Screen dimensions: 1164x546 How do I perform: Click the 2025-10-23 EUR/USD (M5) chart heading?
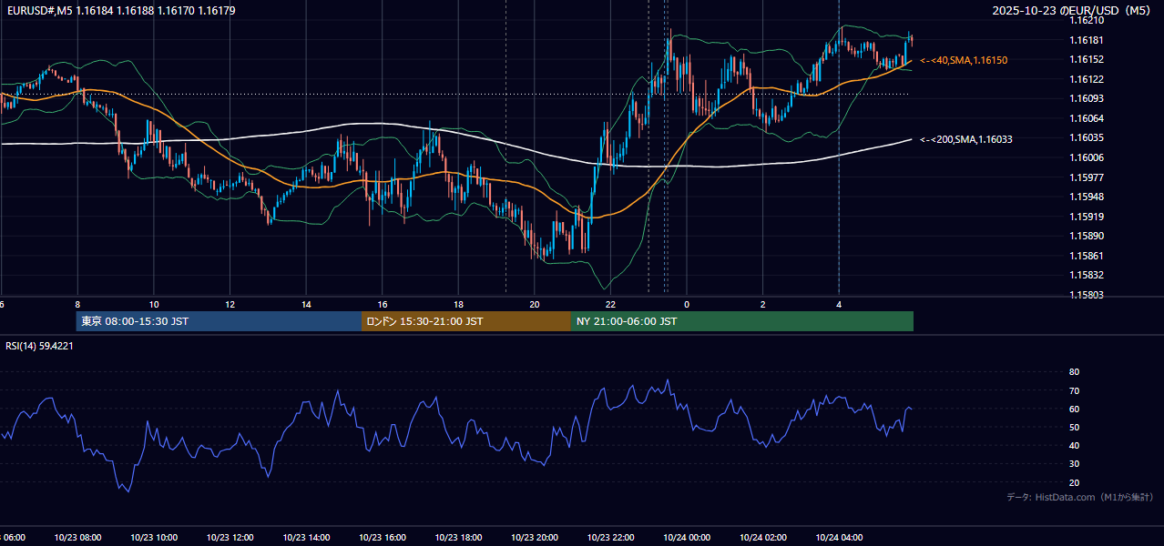point(1072,10)
